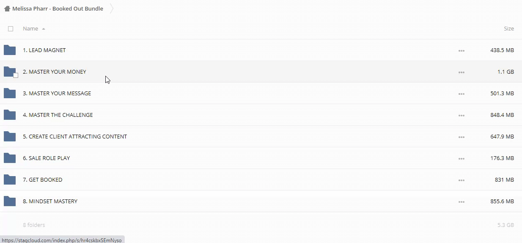This screenshot has width=522, height=243.
Task: Click the 3. MASTER YOUR MESSAGE folder icon
Action: coord(9,94)
